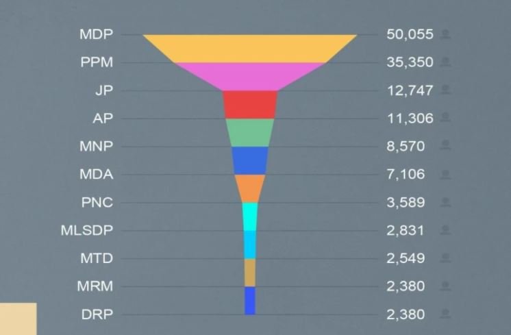
Task: Click the person icon beside 3,589
Action: click(447, 202)
